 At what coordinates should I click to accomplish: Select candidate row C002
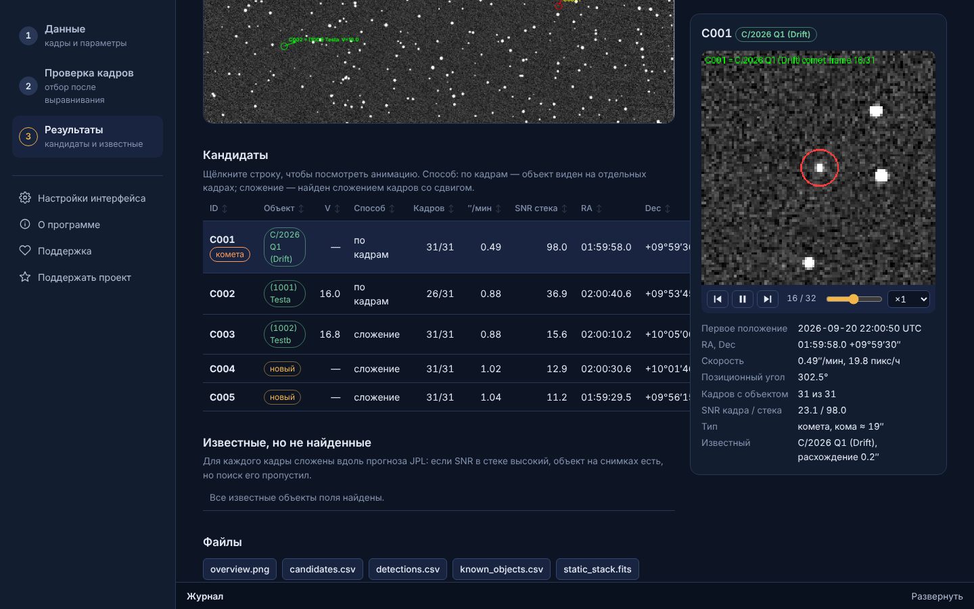[x=446, y=294]
